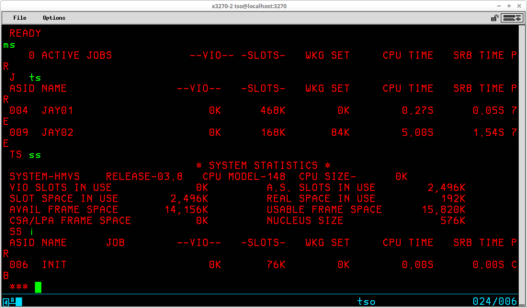Click the 76K slots value
The height and width of the screenshot is (308, 527).
(x=276, y=265)
